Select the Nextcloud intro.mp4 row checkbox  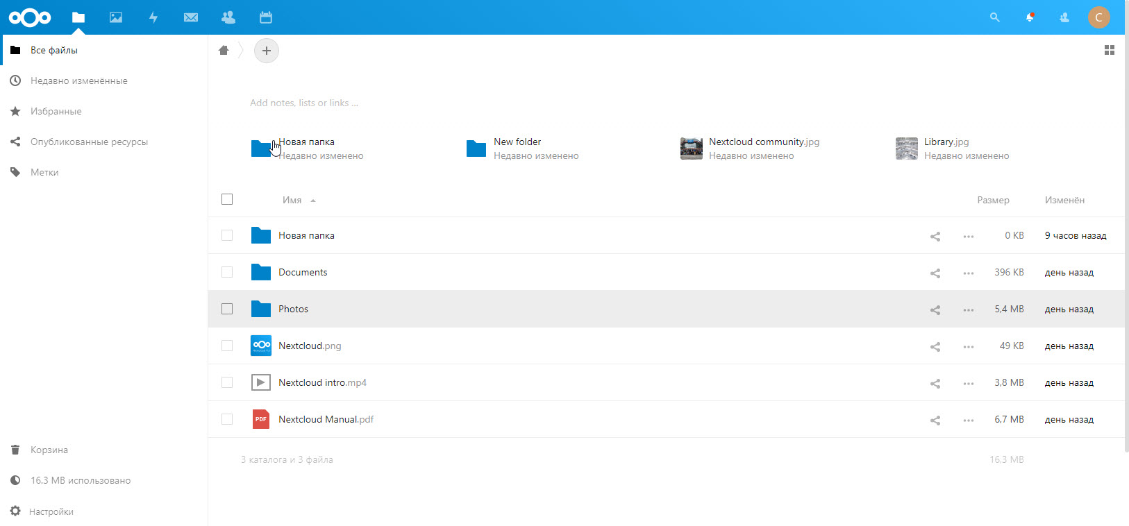pos(227,382)
